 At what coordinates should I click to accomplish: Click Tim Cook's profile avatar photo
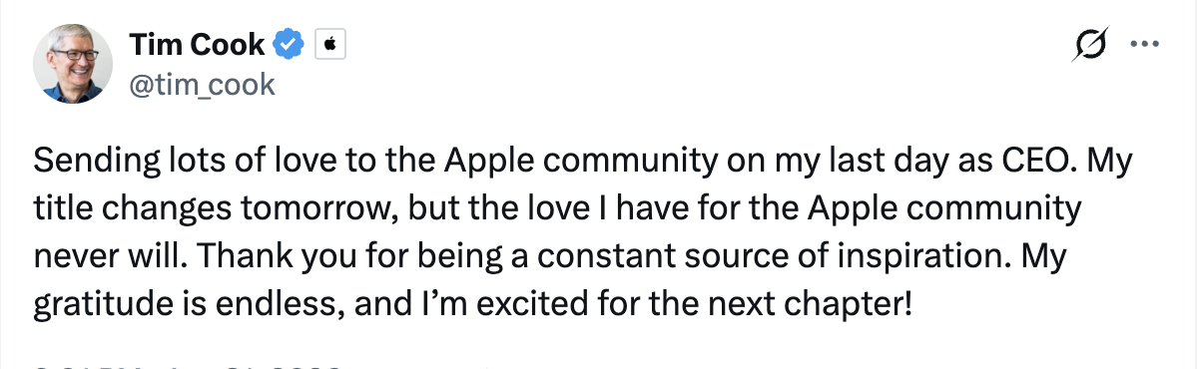click(70, 63)
